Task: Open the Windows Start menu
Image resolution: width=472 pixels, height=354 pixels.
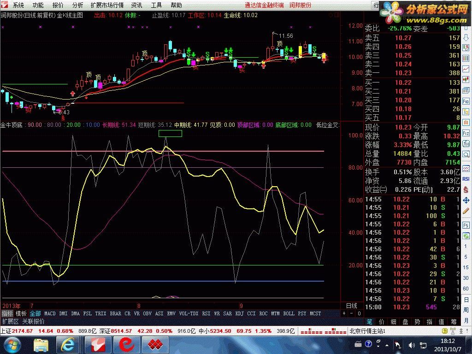Action: tap(12, 345)
